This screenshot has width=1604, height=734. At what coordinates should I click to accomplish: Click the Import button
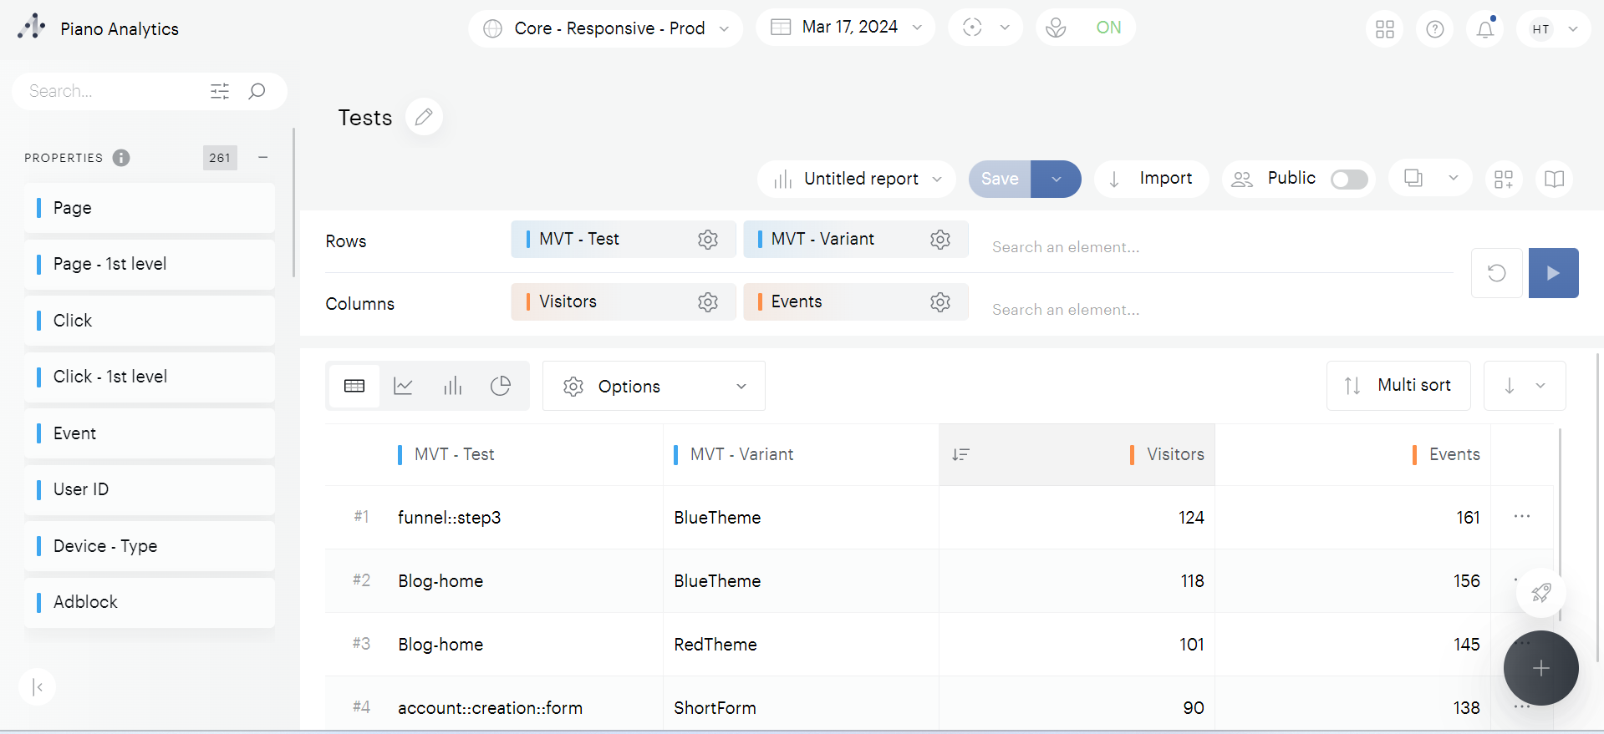coord(1151,179)
